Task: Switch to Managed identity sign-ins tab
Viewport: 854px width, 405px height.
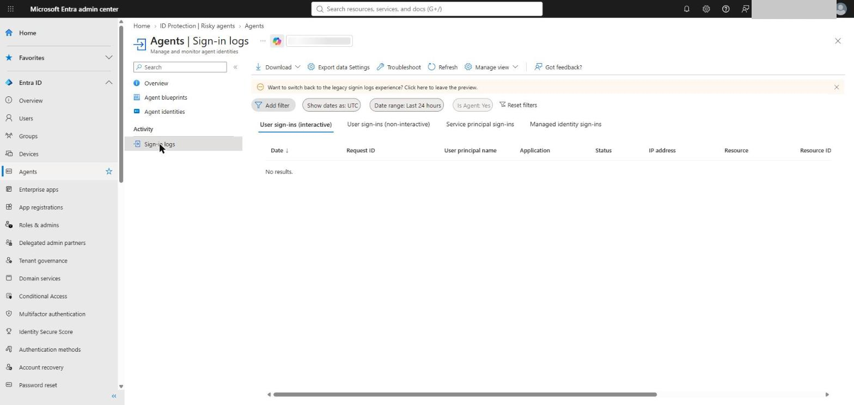Action: coord(565,124)
